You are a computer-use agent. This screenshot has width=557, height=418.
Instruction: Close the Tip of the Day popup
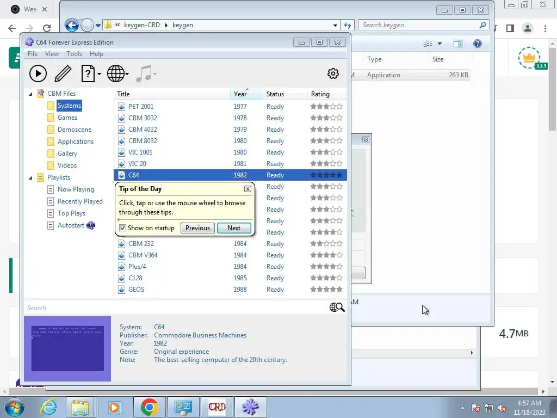(247, 189)
